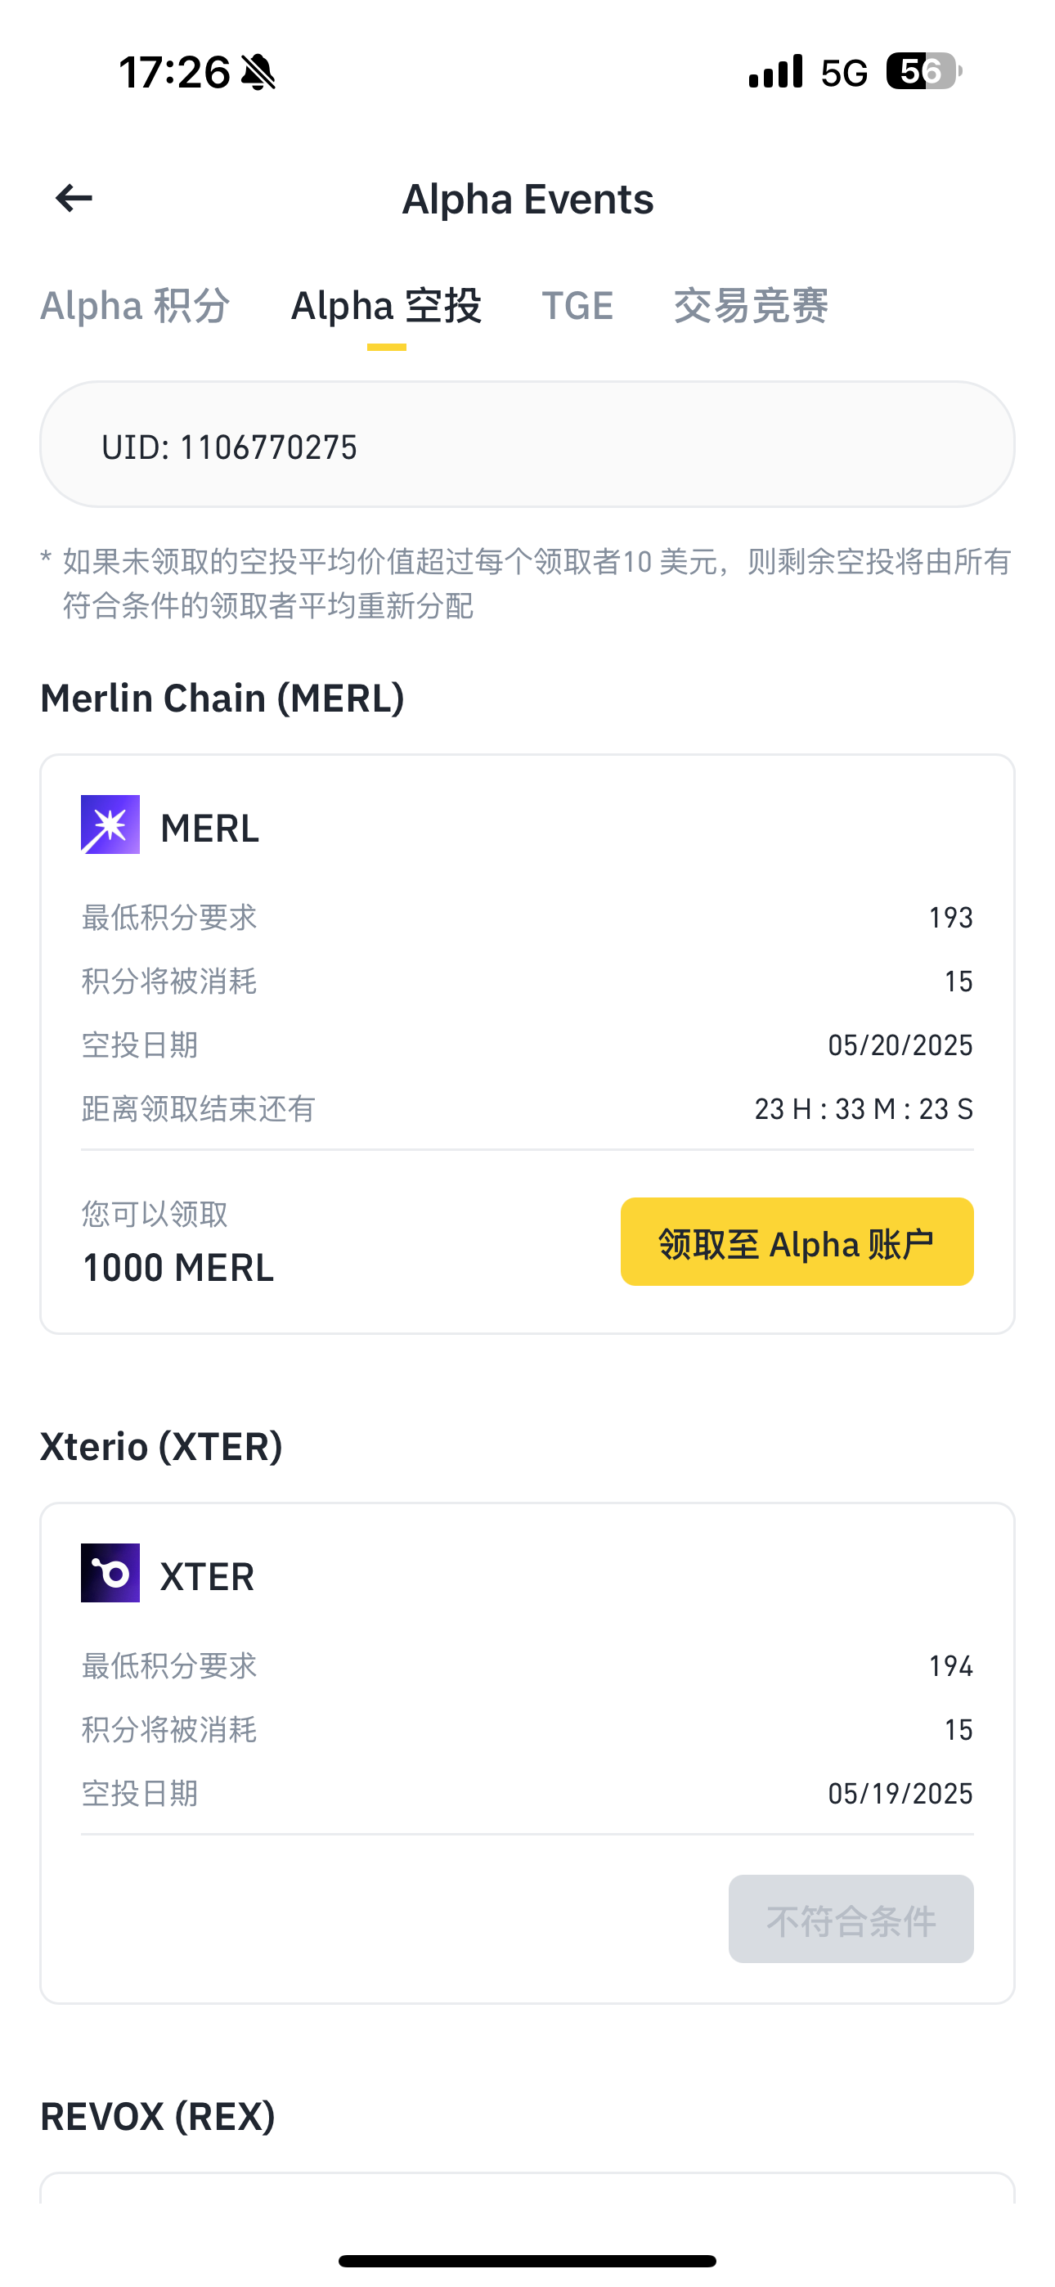
Task: Tap the battery indicator icon
Action: 923,72
